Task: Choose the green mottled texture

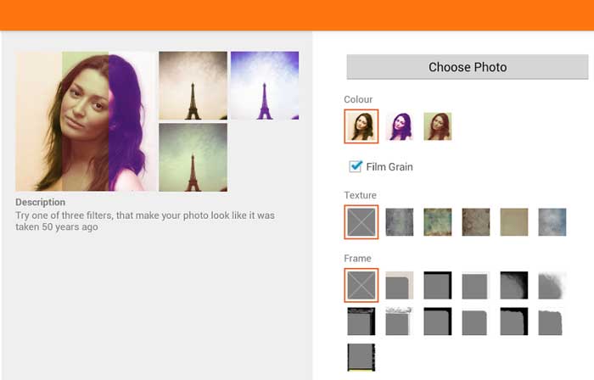Action: pyautogui.click(x=438, y=222)
